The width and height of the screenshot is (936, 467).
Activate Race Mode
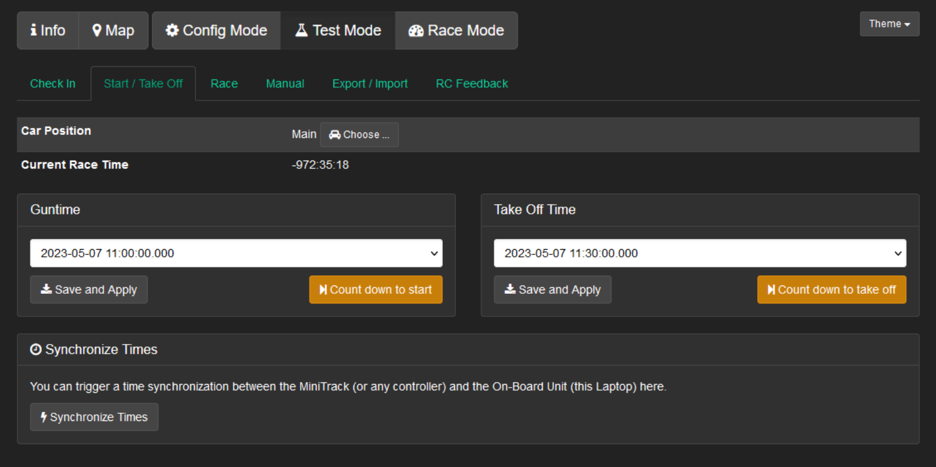pos(456,30)
